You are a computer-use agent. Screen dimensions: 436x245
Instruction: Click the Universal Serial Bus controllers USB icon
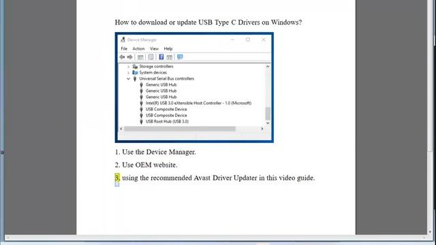(135, 79)
